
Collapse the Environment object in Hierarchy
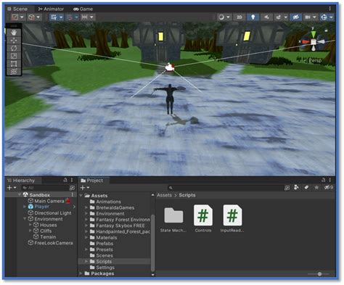[25, 219]
